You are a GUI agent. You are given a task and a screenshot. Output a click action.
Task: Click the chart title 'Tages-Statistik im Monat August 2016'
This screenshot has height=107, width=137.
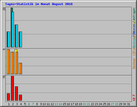click(39, 4)
